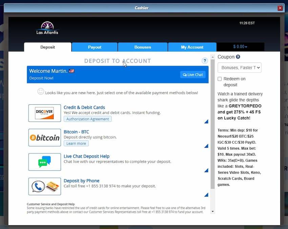Open the Authorization Agreement link
The image size is (288, 229).
coord(87,119)
